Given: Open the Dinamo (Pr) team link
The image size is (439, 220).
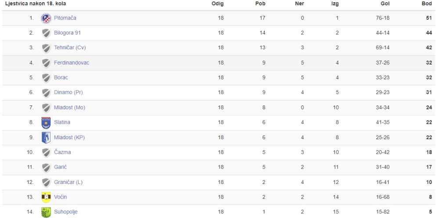Looking at the screenshot, I should 68,92.
